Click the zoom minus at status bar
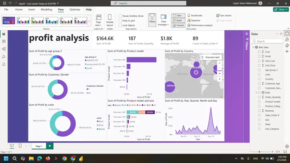 [x=251, y=152]
